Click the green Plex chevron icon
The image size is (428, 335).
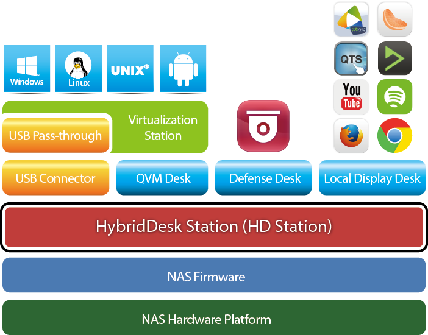click(x=394, y=58)
